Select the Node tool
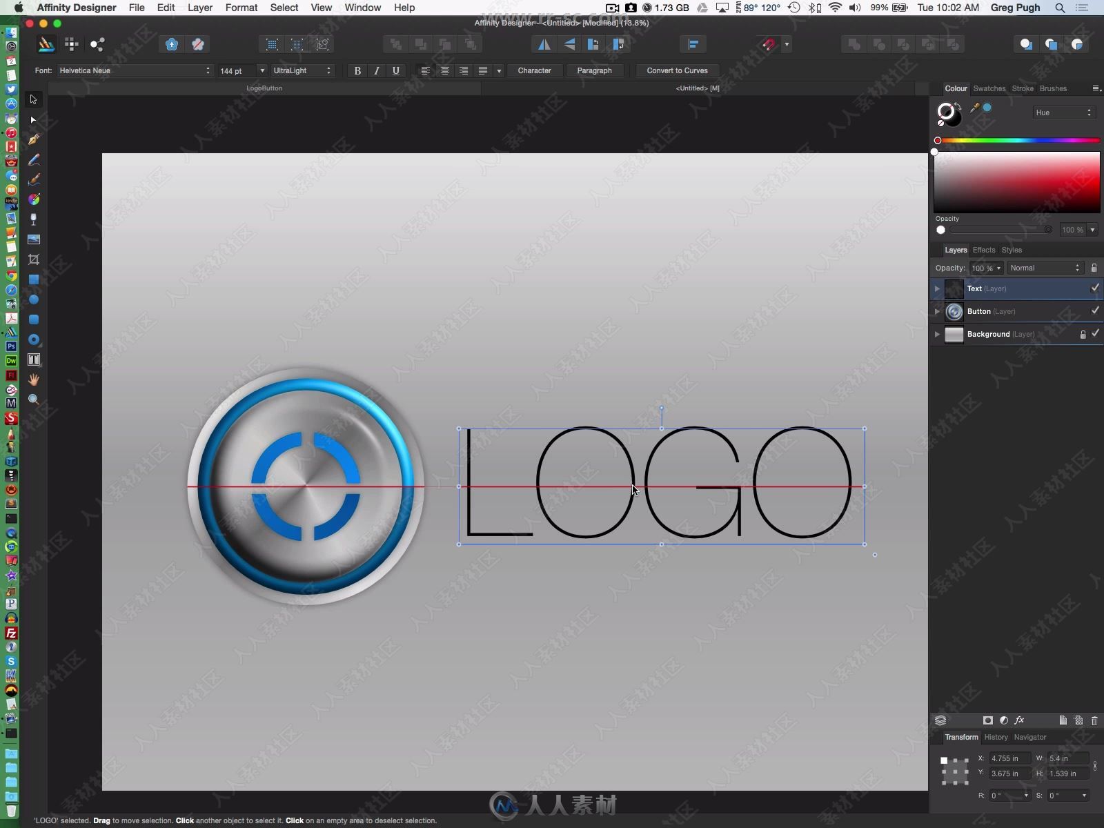This screenshot has width=1104, height=828. coord(33,120)
